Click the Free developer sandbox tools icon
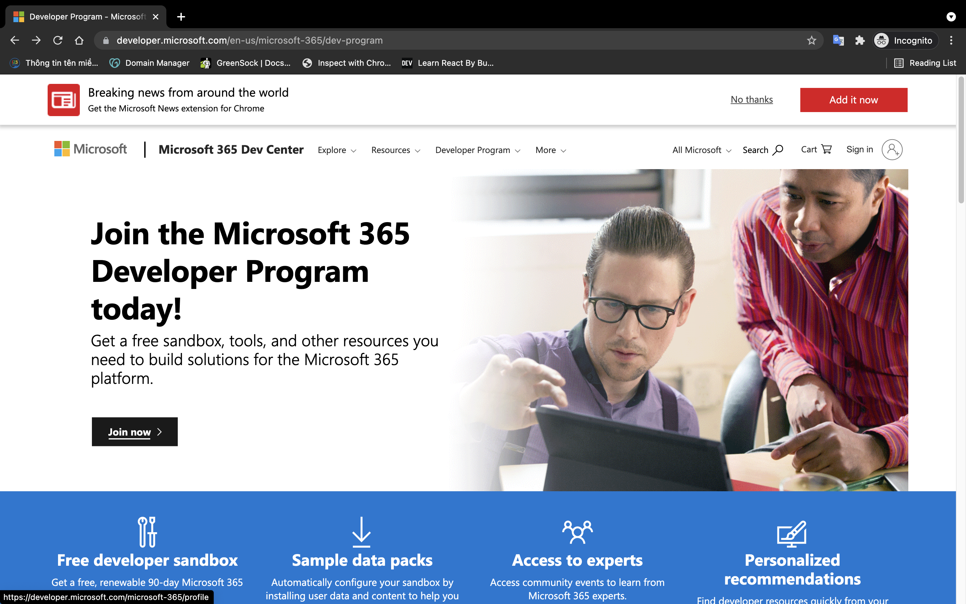 tap(147, 532)
